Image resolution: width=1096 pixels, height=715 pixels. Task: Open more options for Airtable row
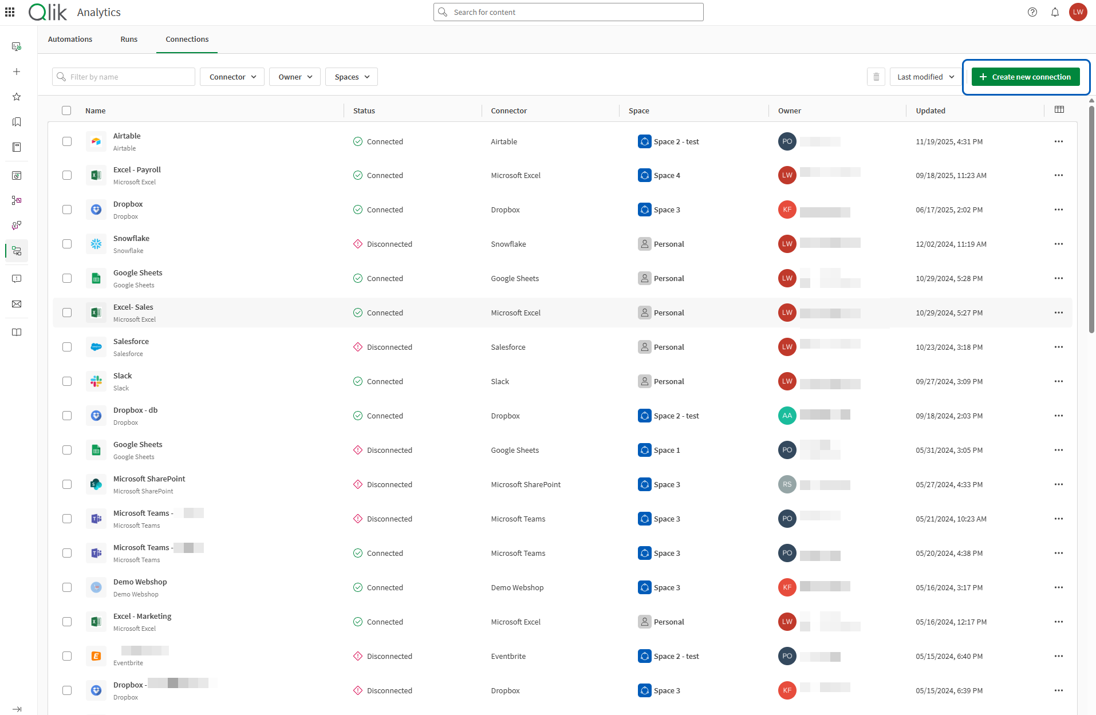tap(1059, 141)
